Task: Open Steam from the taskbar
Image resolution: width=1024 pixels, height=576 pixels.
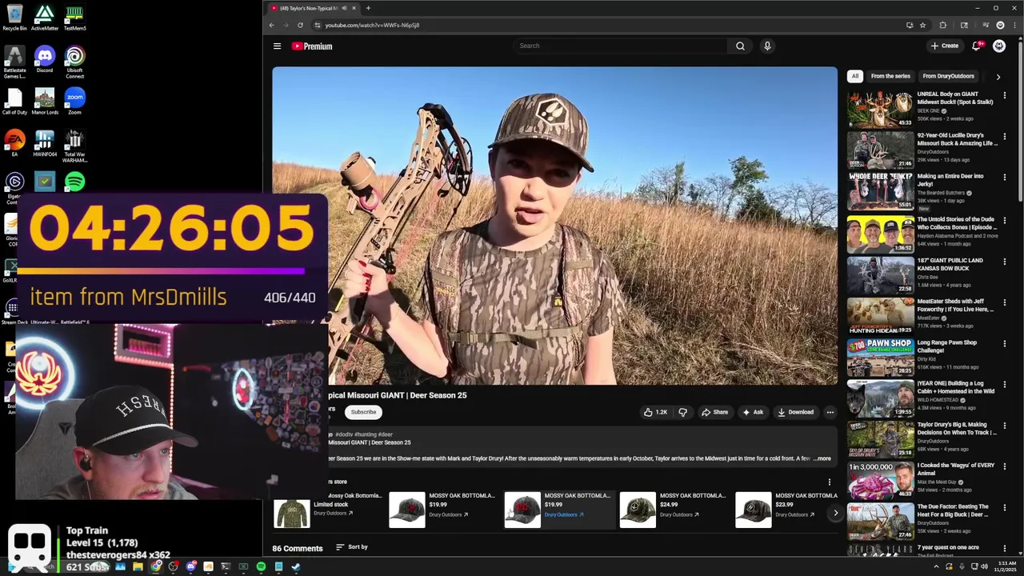Action: coord(296,566)
